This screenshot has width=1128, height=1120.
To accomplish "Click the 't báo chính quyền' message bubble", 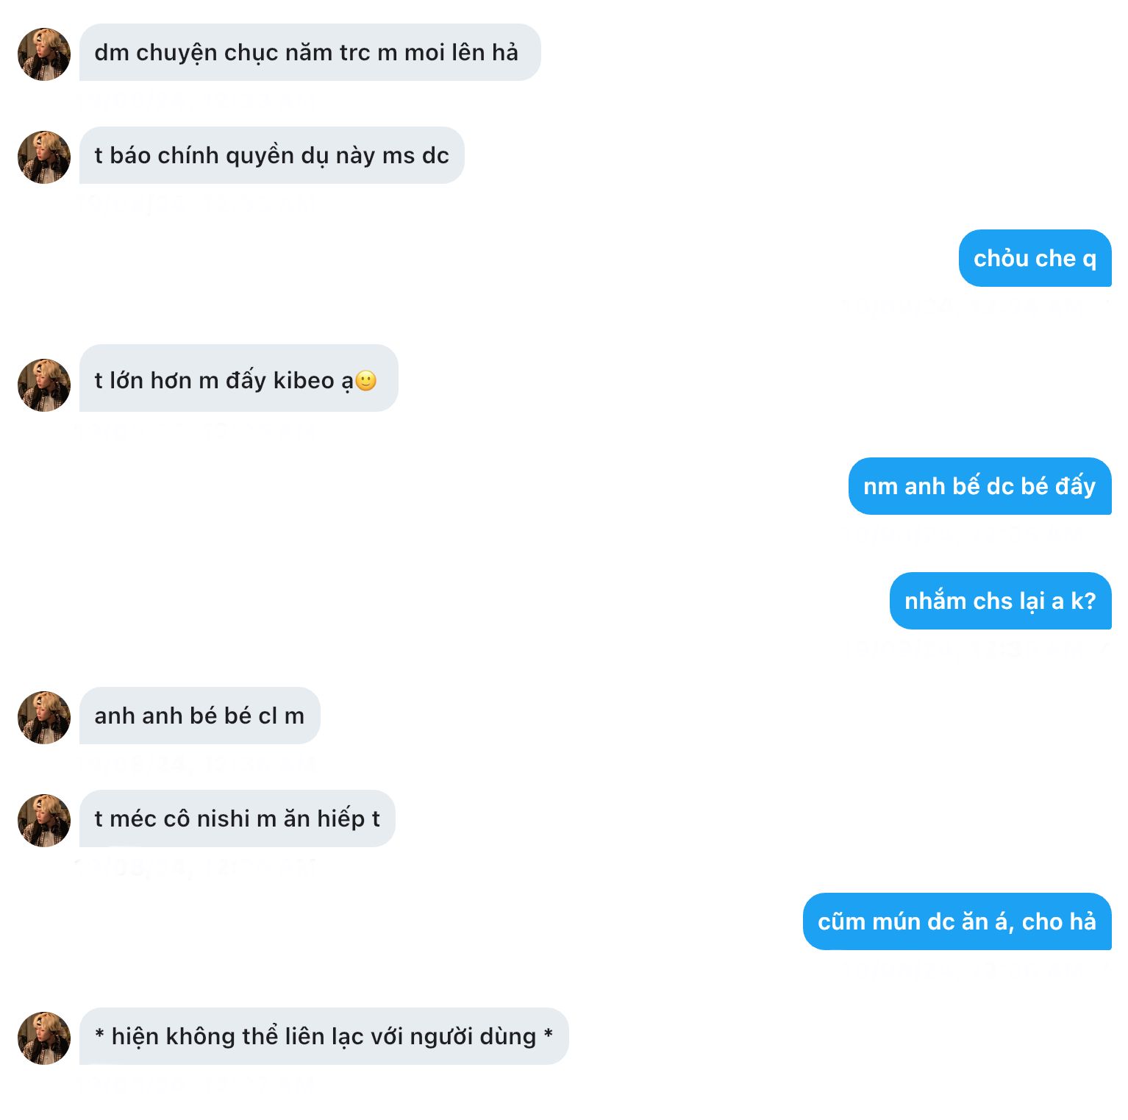I will click(271, 156).
